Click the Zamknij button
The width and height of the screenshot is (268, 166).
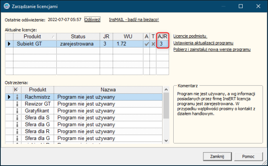pyautogui.click(x=217, y=157)
